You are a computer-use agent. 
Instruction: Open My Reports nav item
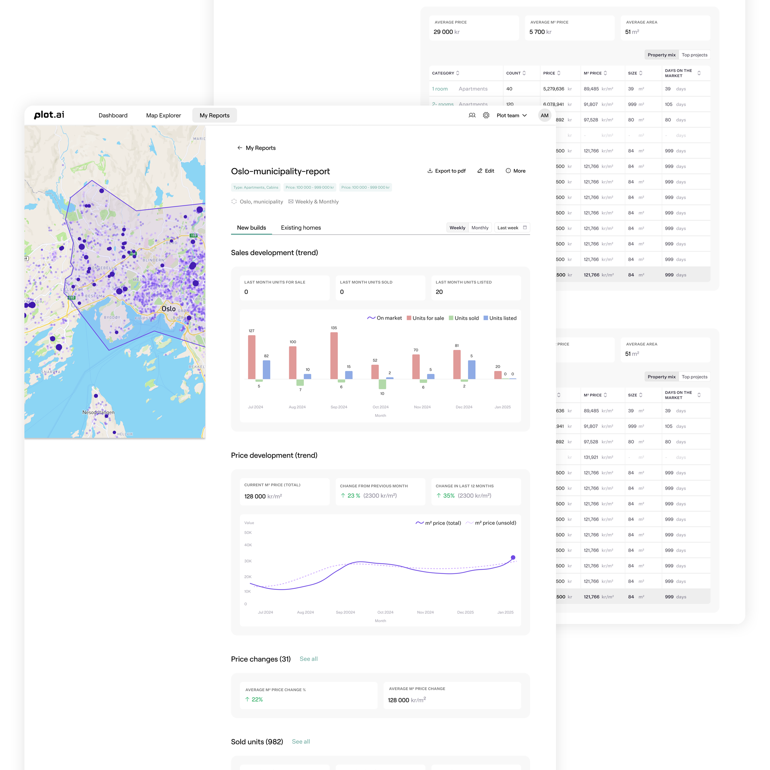tap(214, 115)
